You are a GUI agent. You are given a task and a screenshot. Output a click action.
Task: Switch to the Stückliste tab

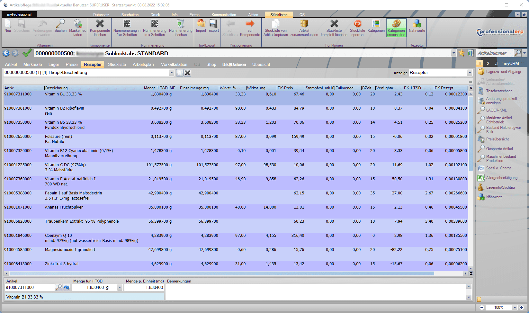point(117,64)
